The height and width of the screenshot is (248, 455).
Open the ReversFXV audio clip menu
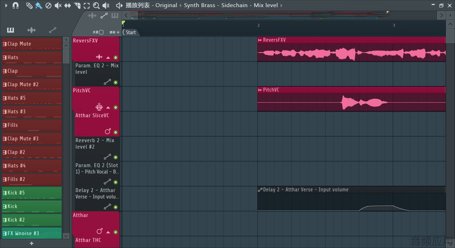point(260,40)
